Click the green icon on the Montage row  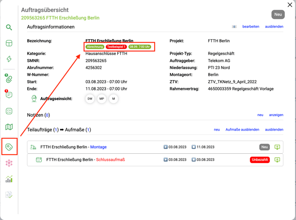pos(277,147)
